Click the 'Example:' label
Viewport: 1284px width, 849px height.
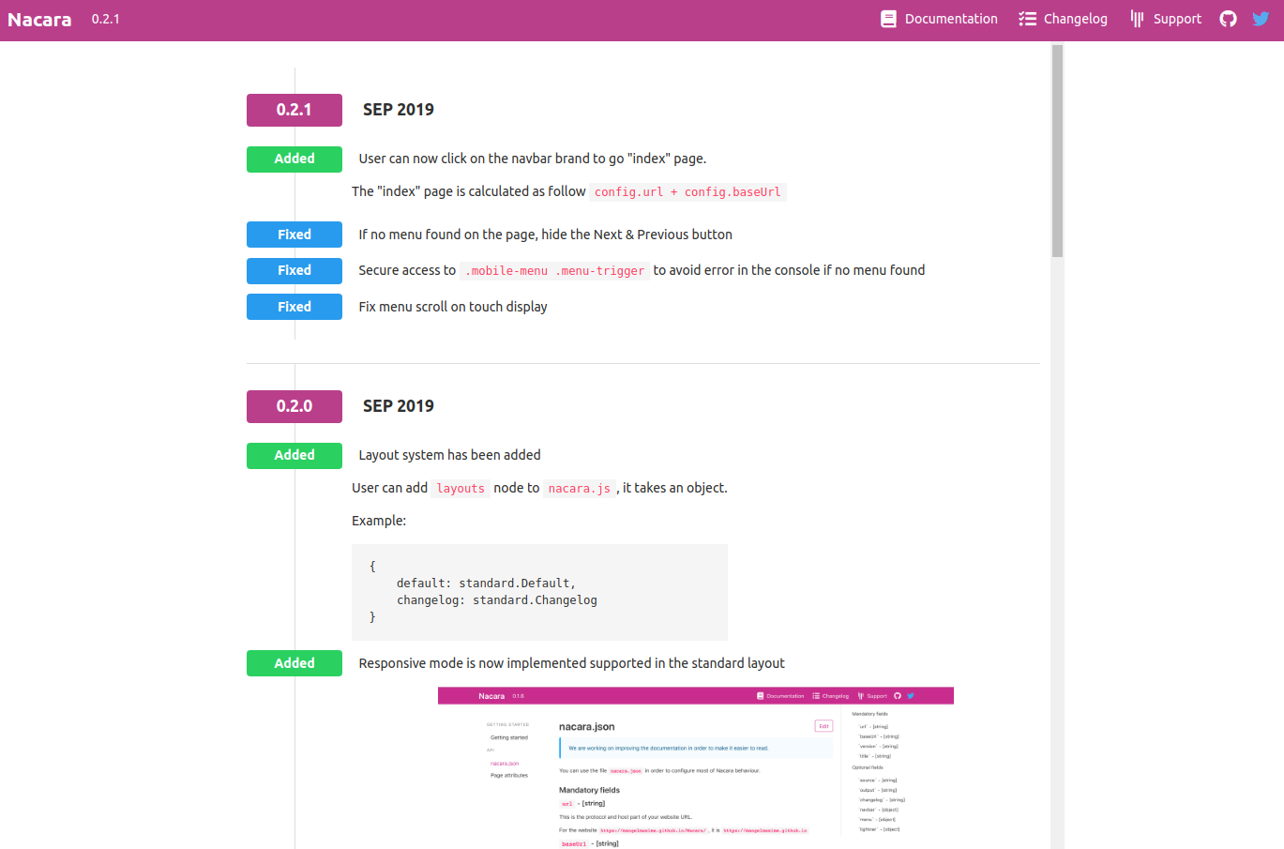[379, 521]
